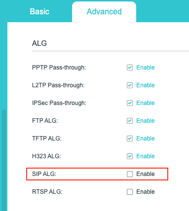Screen dimensions: 189x211
Task: Uncheck the TFTP ALG checkbox
Action: point(130,139)
